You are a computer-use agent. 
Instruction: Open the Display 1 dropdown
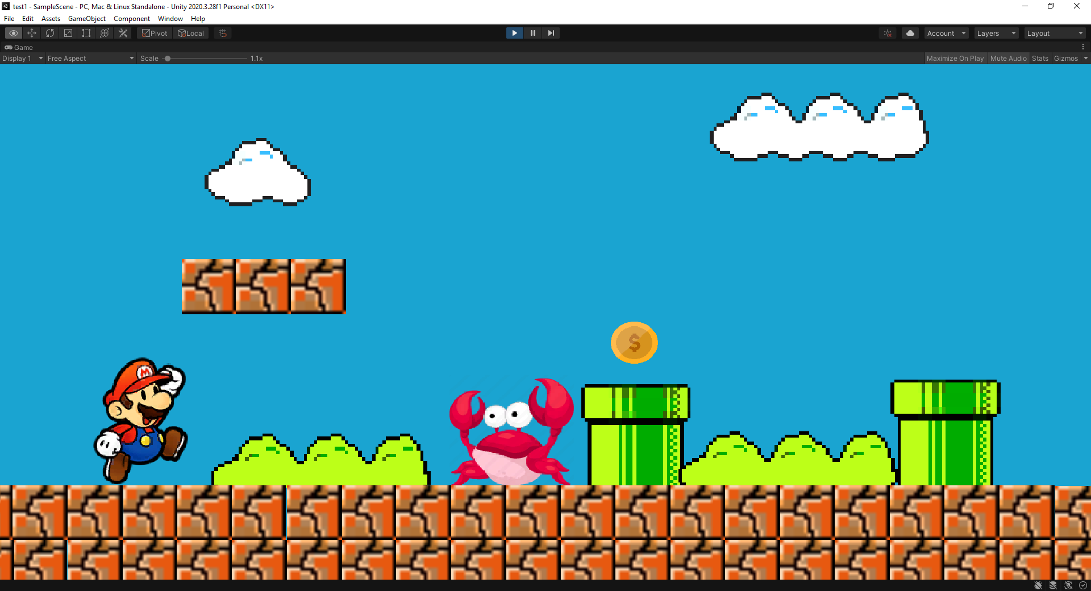pyautogui.click(x=23, y=58)
